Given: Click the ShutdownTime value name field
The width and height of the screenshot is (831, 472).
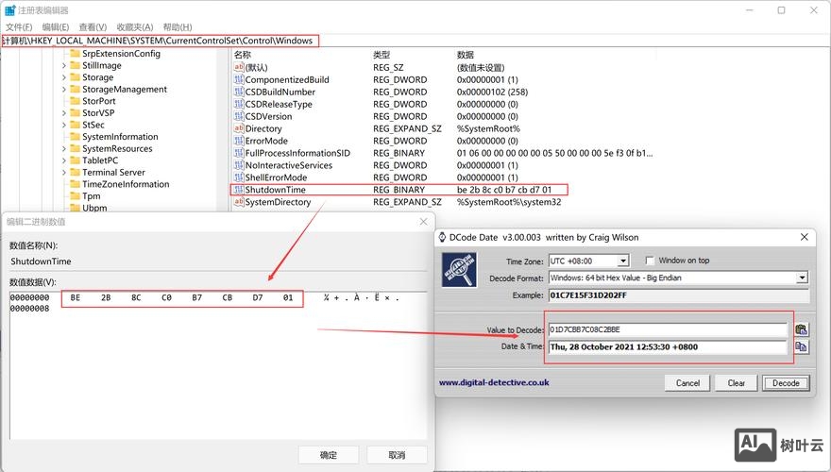Looking at the screenshot, I should [218, 261].
